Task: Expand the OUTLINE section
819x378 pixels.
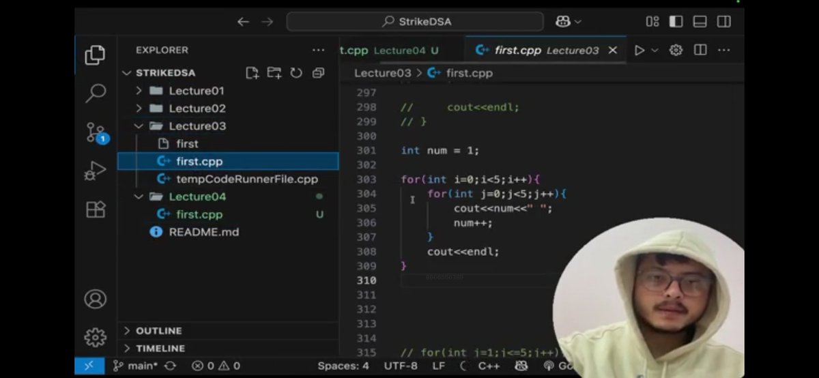Action: pyautogui.click(x=228, y=331)
